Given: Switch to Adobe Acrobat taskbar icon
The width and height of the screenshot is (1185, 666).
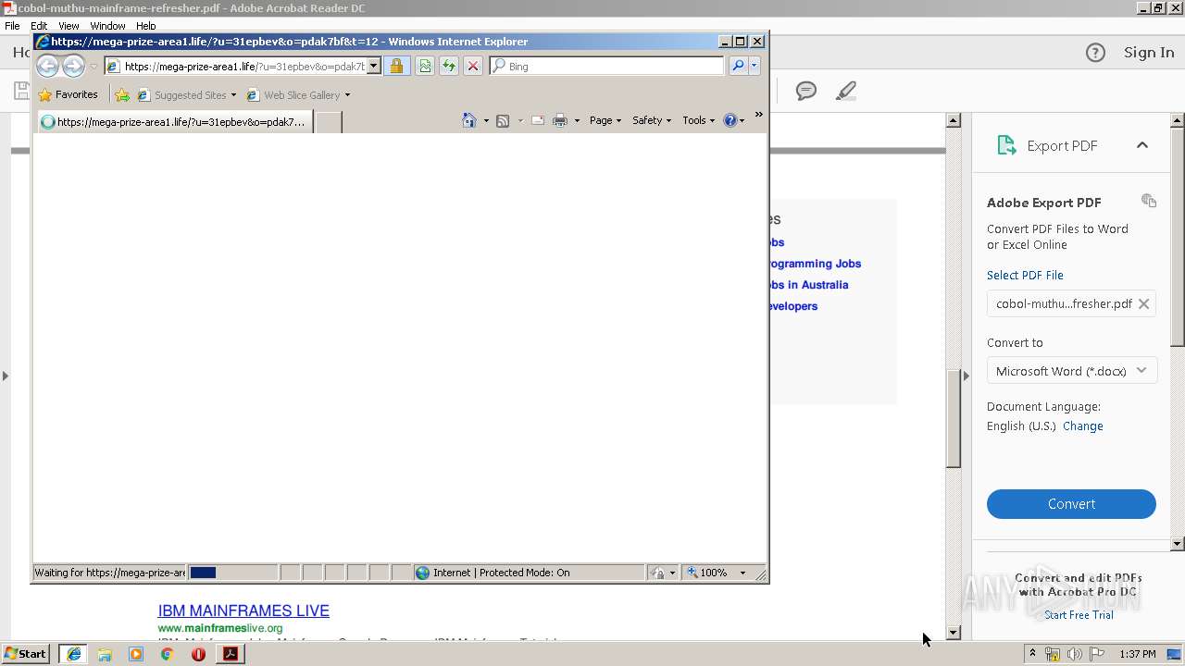Looking at the screenshot, I should pyautogui.click(x=230, y=654).
